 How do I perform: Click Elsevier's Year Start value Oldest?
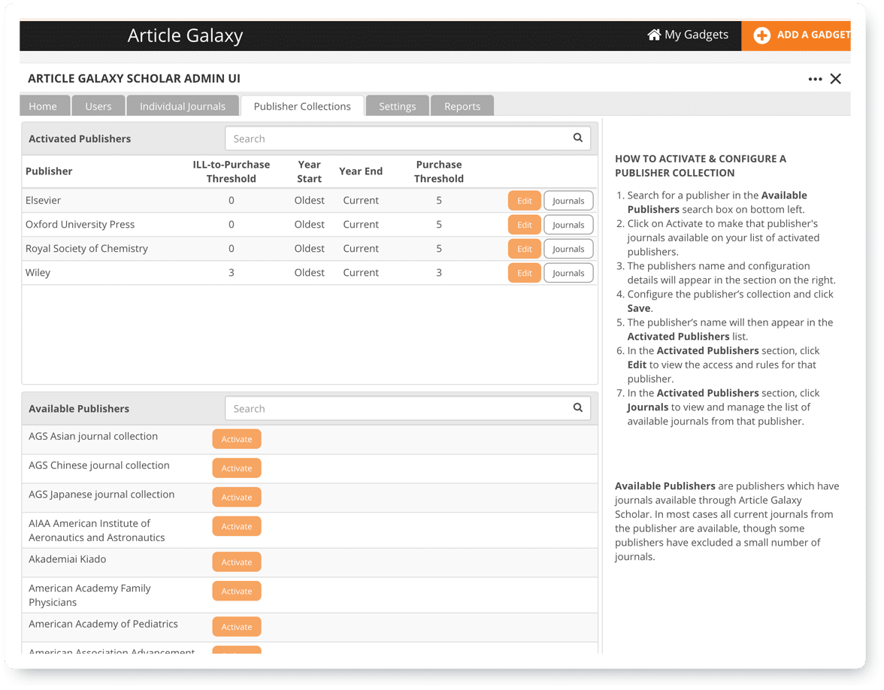tap(310, 200)
